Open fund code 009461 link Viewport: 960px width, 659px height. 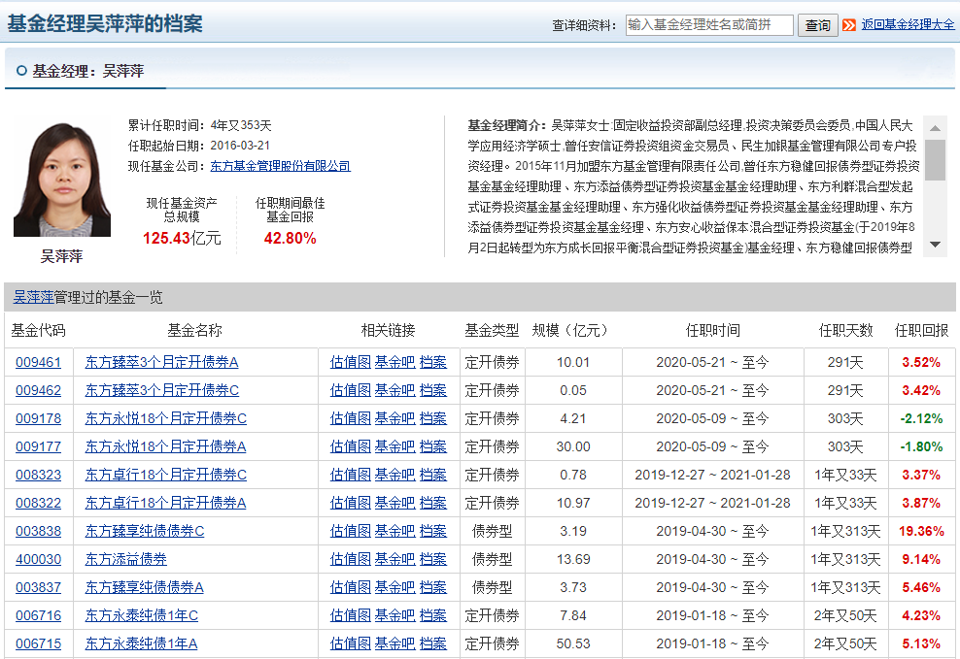pos(38,362)
